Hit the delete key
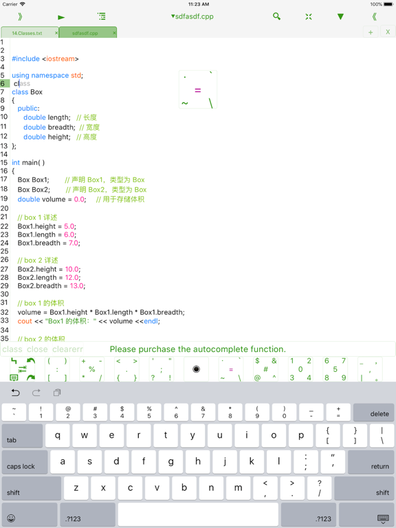Viewport: 396px width, 528px height. click(x=373, y=412)
